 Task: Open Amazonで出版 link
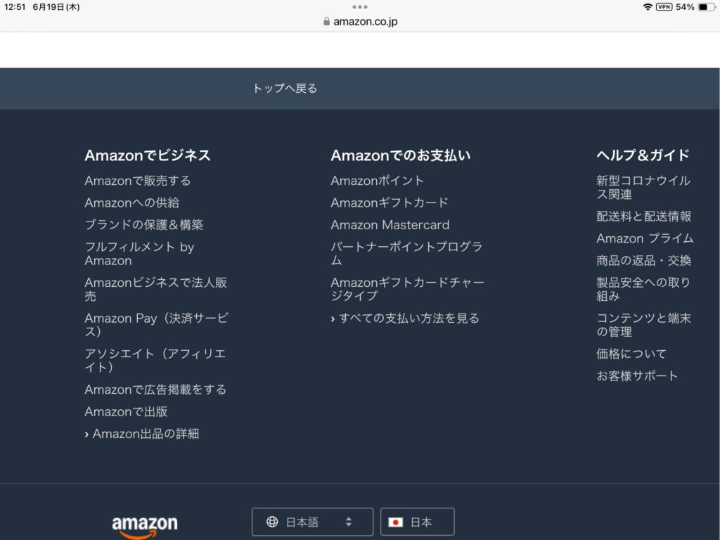pos(127,412)
